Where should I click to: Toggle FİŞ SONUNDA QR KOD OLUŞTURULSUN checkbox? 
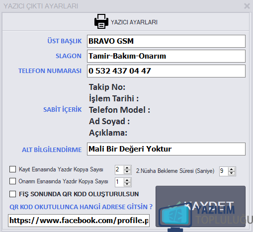[x=13, y=194]
